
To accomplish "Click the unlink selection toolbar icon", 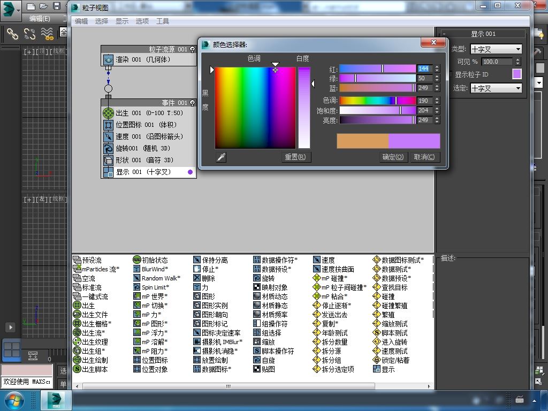I will pyautogui.click(x=30, y=34).
